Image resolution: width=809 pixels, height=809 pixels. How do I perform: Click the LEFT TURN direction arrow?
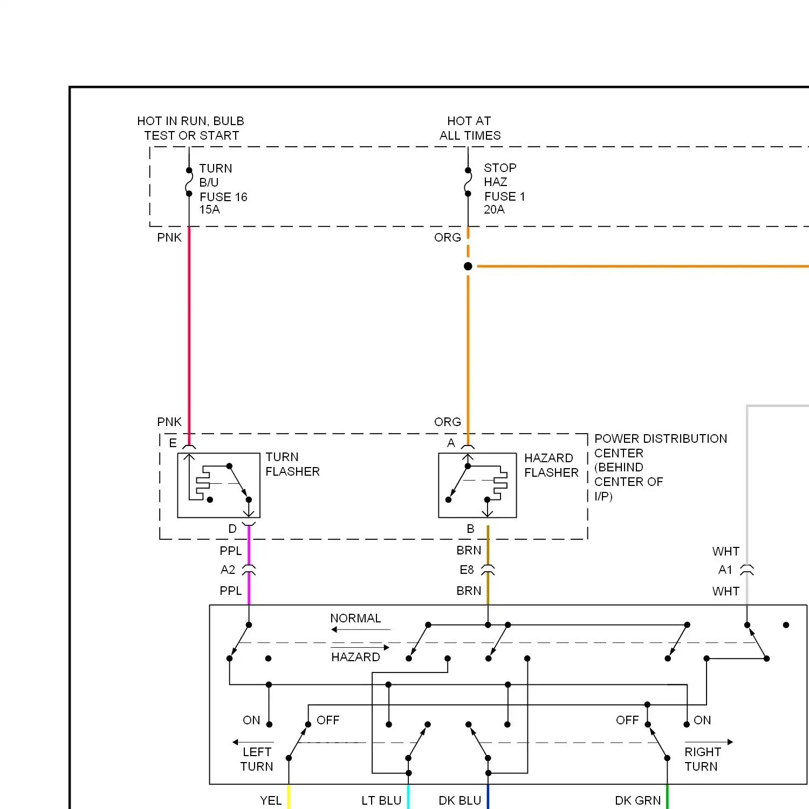tap(253, 742)
